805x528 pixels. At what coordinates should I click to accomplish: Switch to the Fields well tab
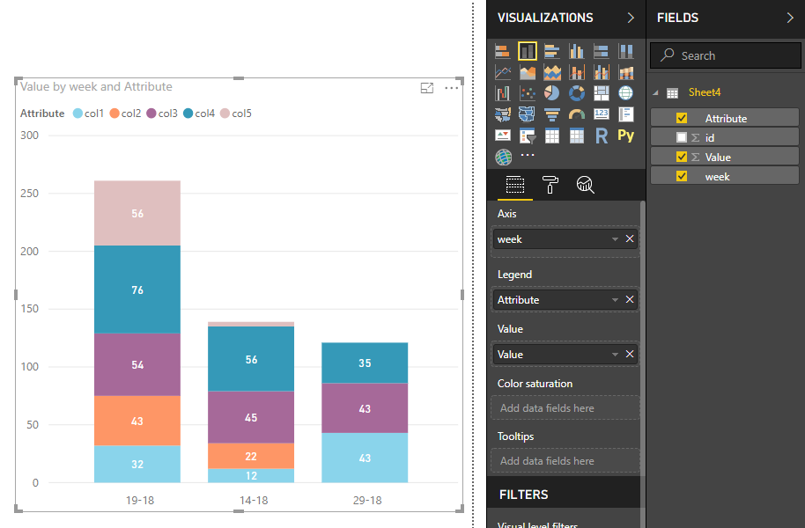point(515,185)
